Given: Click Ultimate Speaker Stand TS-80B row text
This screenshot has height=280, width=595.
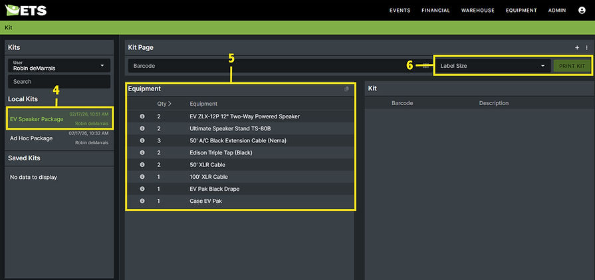Looking at the screenshot, I should click(x=230, y=128).
